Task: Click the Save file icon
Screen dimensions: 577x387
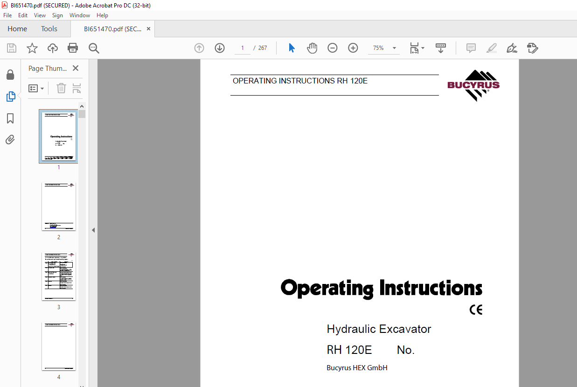Action: pyautogui.click(x=12, y=48)
